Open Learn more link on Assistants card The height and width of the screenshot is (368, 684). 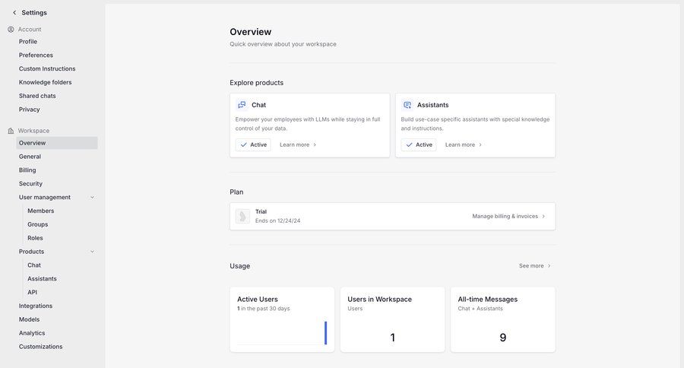click(x=464, y=144)
